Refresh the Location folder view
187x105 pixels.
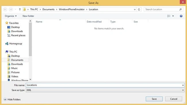click(x=139, y=9)
